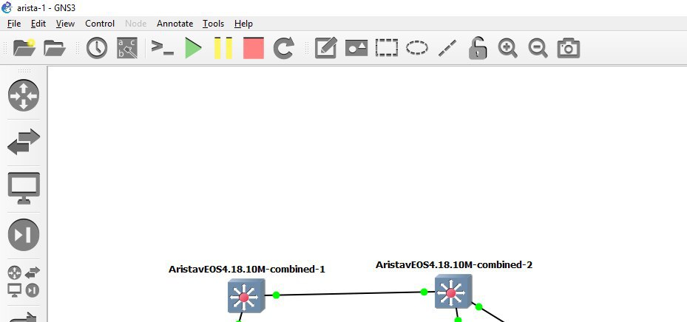Viewport: 687px width, 322px height.
Task: Click the AristavEOS4.18.10M-combined-2 label
Action: coord(454,264)
